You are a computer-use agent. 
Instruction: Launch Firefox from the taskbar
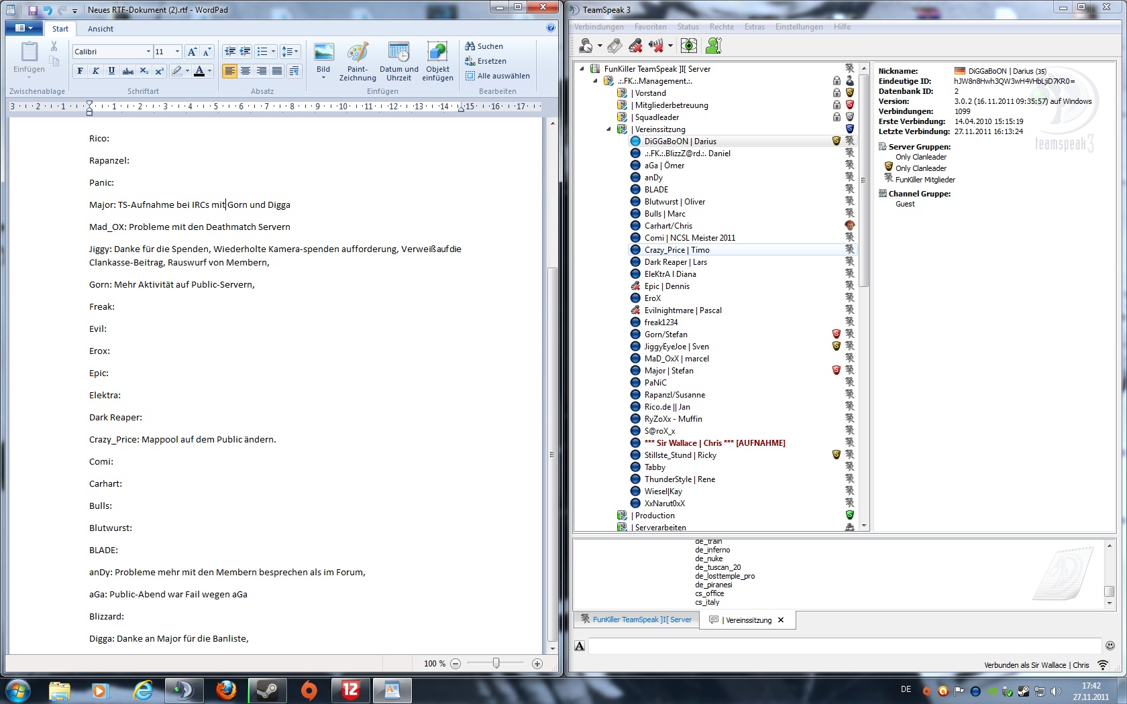click(226, 690)
